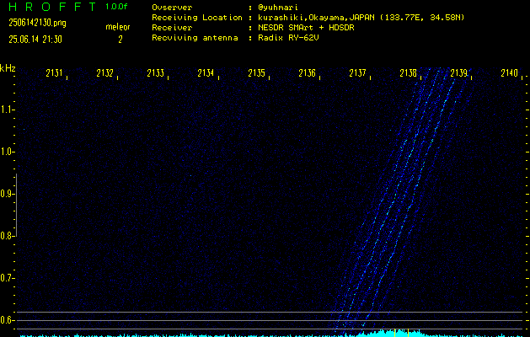Image resolution: width=530 pixels, height=337 pixels.
Task: Select the NESDR SMArt + HDSDR value
Action: point(306,28)
